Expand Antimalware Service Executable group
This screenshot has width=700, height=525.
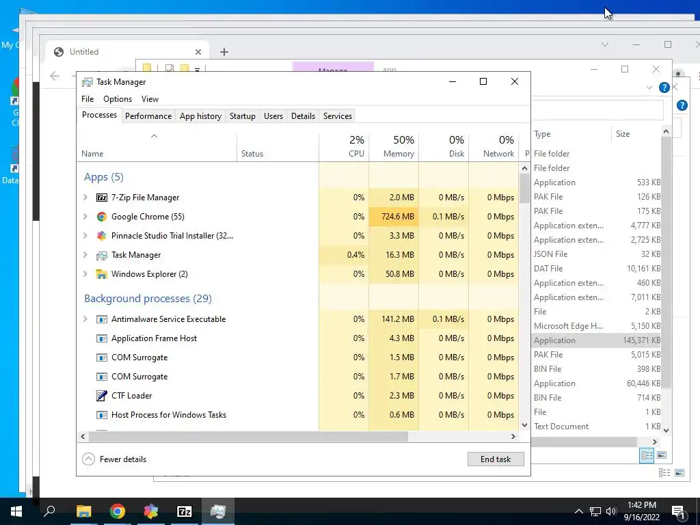click(x=85, y=319)
